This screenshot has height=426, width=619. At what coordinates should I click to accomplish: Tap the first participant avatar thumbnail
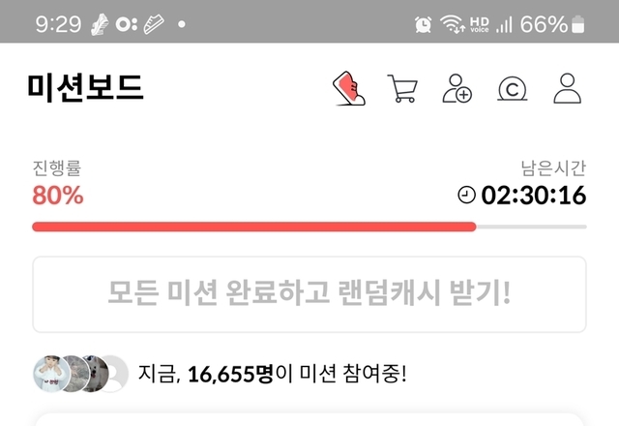(51, 374)
